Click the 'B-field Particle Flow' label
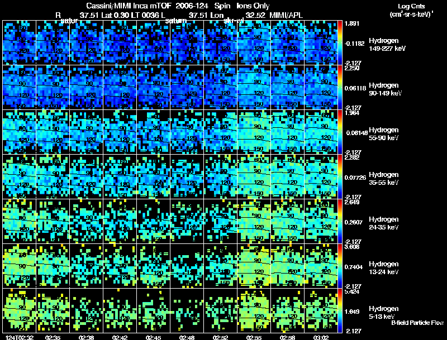 pos(417,323)
